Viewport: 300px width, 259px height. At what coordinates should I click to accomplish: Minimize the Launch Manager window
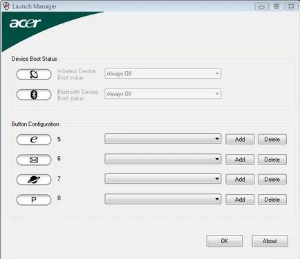[x=262, y=6]
